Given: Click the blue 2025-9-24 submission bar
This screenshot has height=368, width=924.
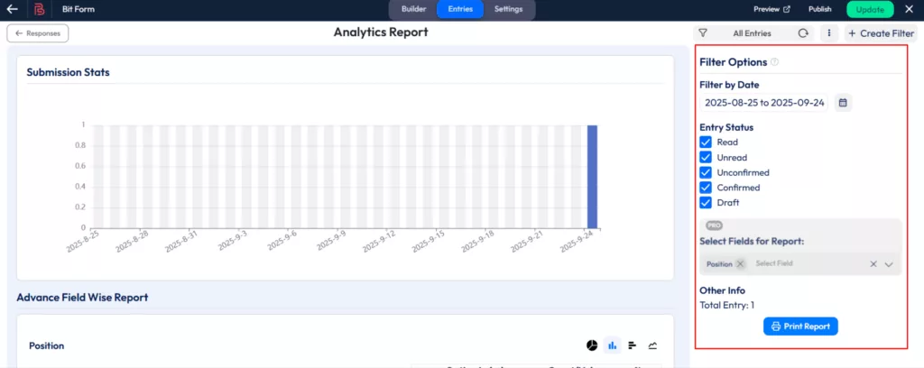Looking at the screenshot, I should point(592,177).
